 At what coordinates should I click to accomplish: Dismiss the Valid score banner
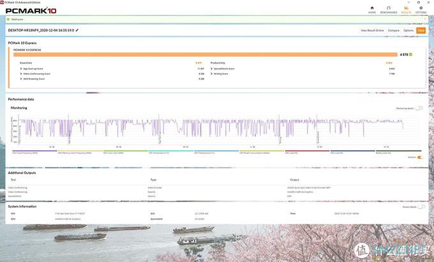tap(425, 19)
